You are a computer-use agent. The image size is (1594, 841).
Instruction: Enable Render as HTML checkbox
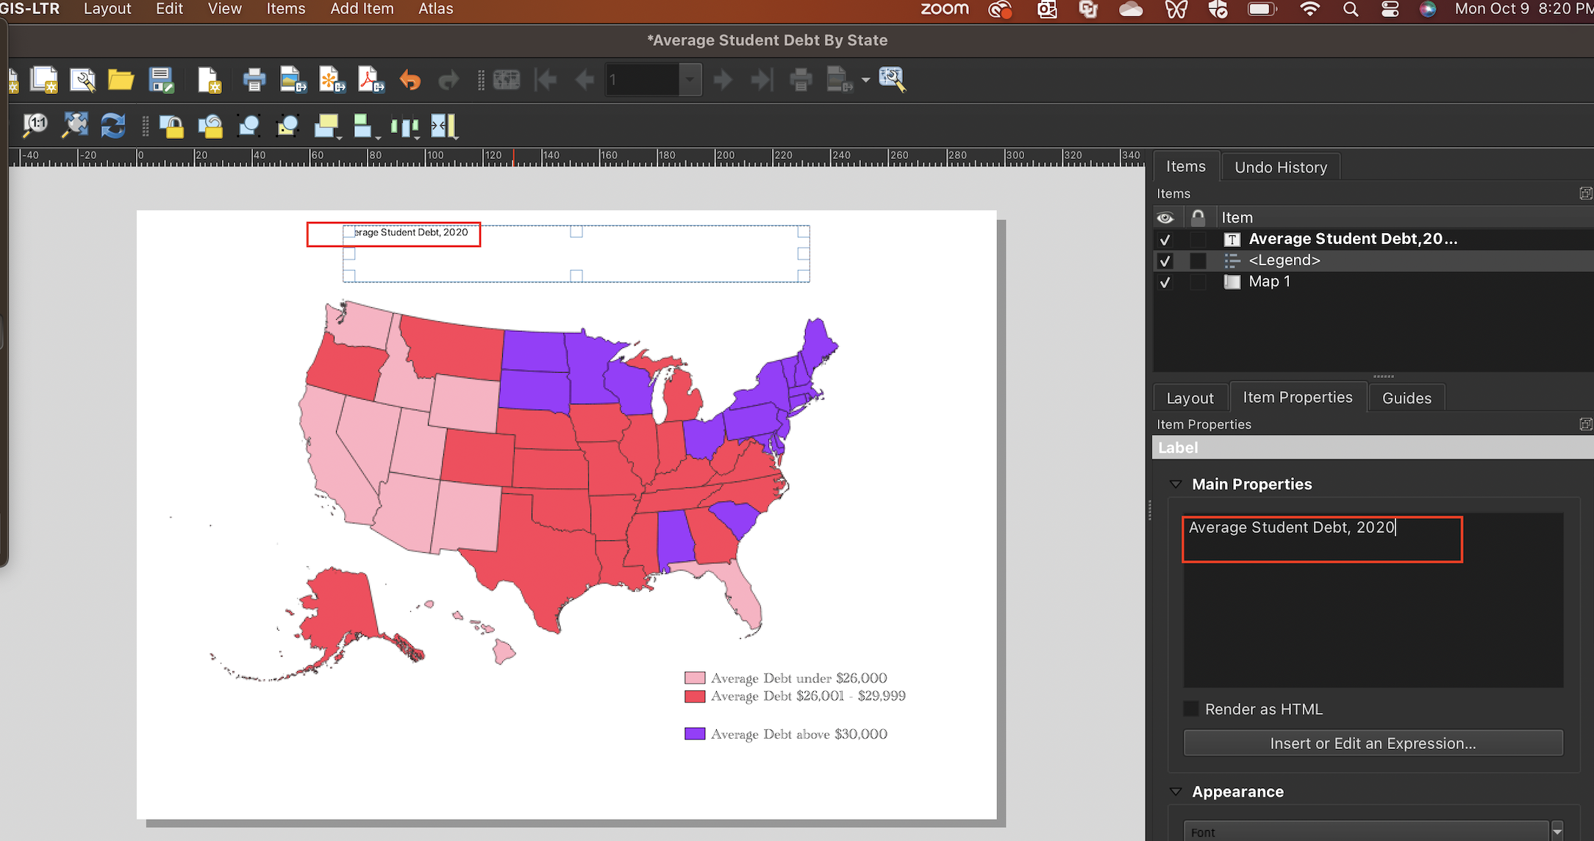(x=1189, y=708)
